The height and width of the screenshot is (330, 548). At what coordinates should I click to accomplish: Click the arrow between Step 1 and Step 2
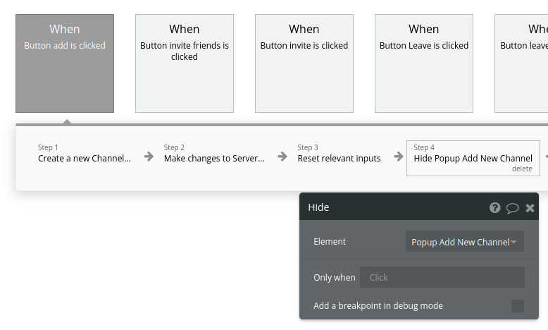[x=149, y=157]
